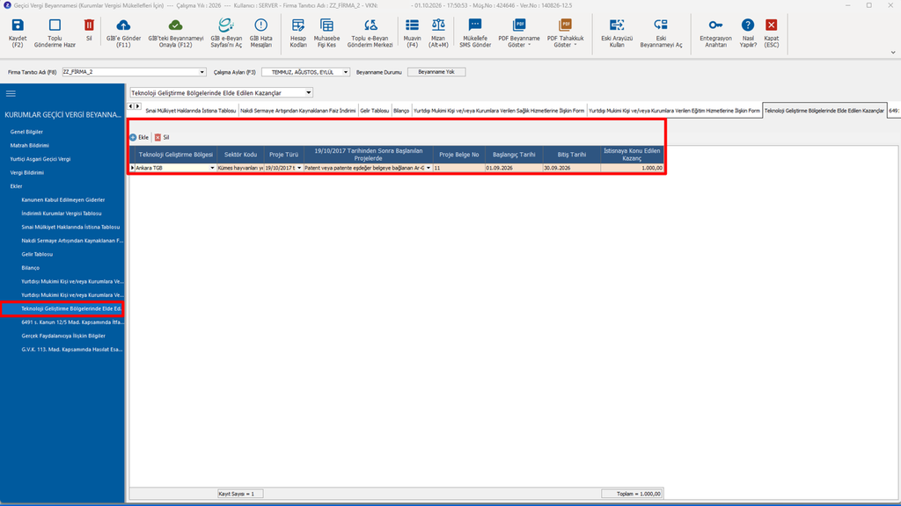Click the Proje Belge No cell
The height and width of the screenshot is (506, 901).
(x=458, y=168)
